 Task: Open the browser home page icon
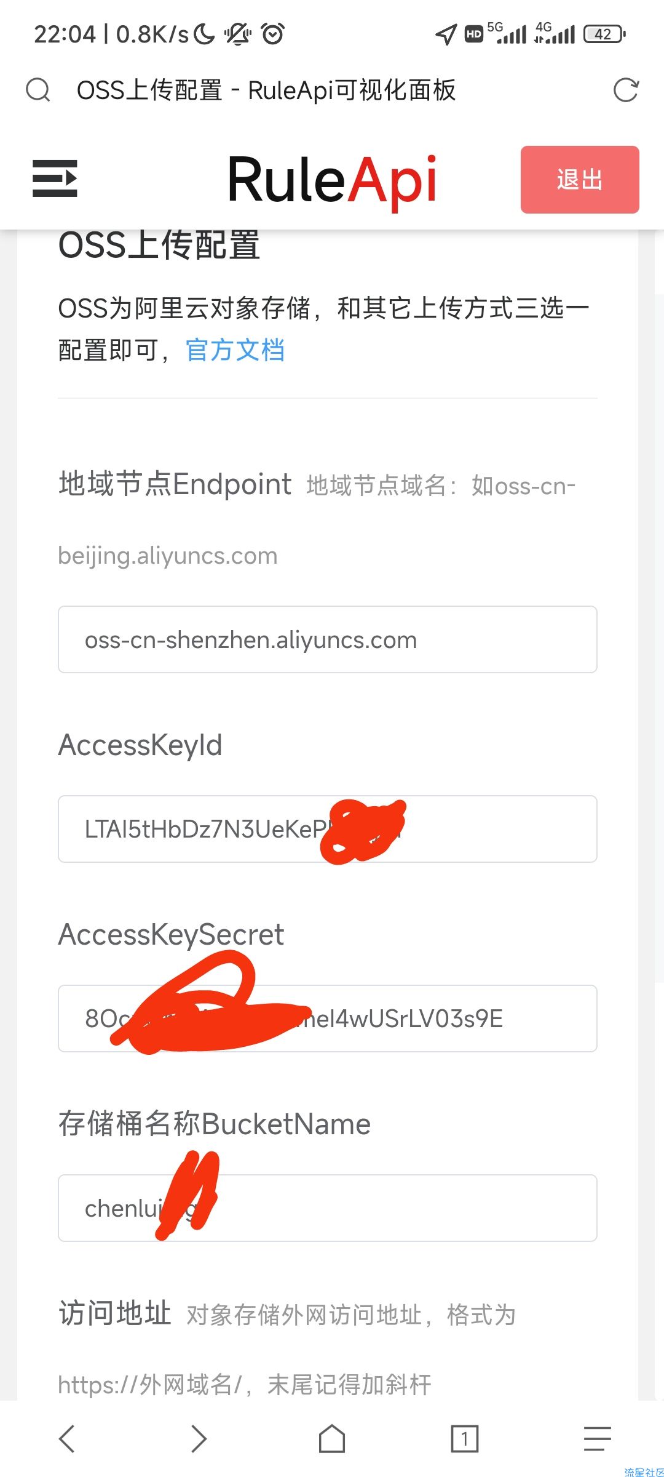(332, 1439)
